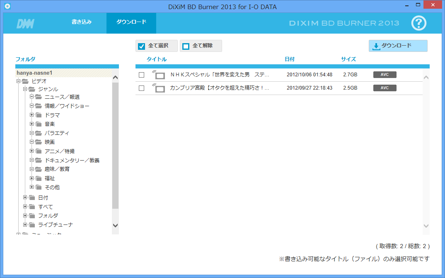The width and height of the screenshot is (445, 278).
Task: Expand the 音楽 genre node
Action: click(x=32, y=124)
